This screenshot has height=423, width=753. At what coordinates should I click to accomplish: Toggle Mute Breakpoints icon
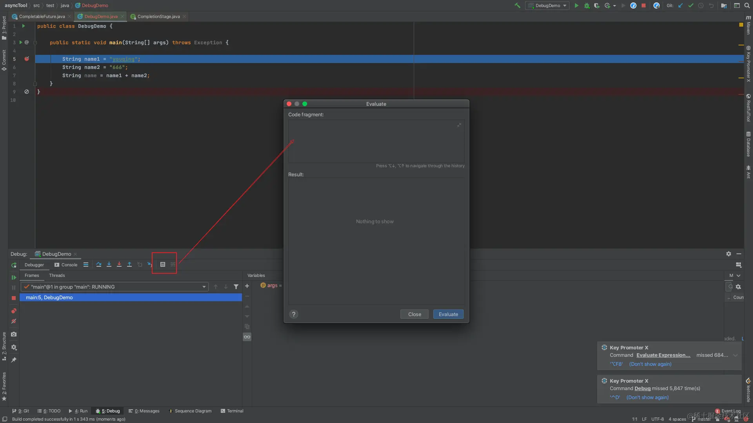click(14, 322)
